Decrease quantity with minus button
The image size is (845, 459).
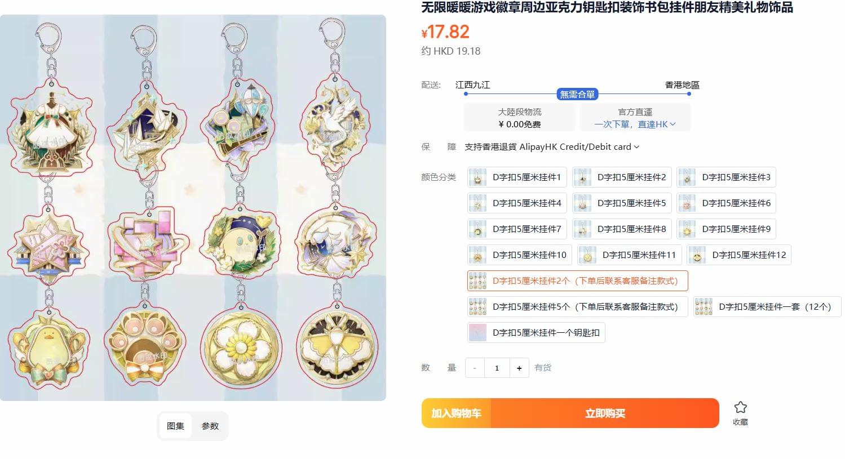pyautogui.click(x=475, y=368)
